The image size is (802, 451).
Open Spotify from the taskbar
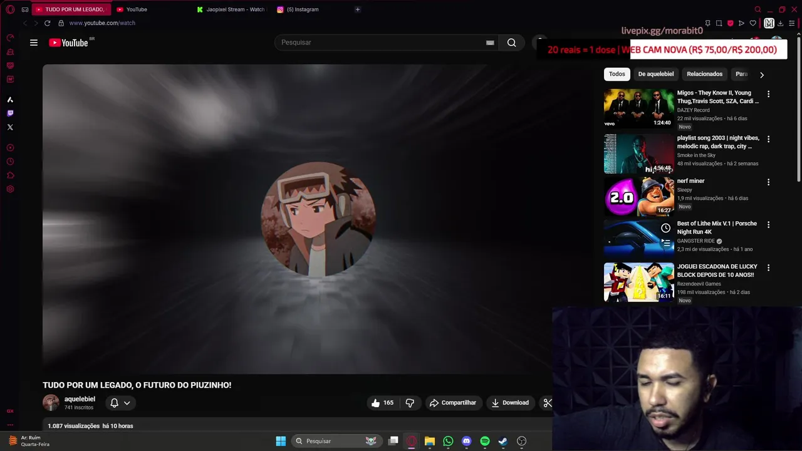[x=485, y=441]
